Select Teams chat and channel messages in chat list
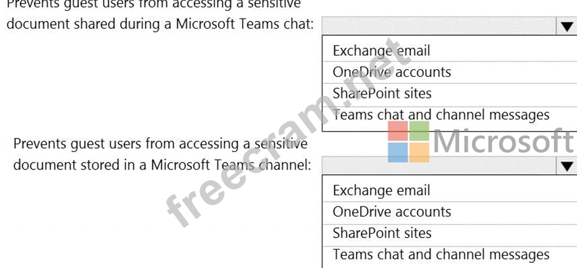The image size is (577, 268). click(441, 115)
